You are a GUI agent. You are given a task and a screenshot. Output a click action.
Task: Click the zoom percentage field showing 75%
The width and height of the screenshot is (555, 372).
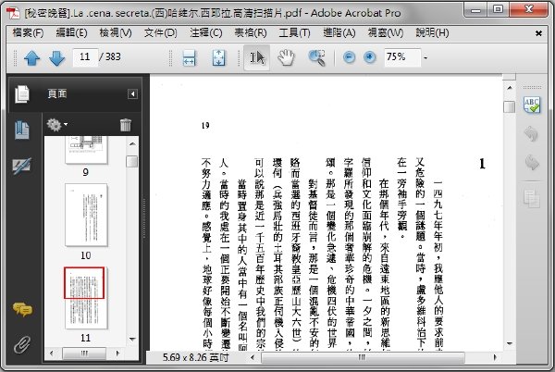402,57
